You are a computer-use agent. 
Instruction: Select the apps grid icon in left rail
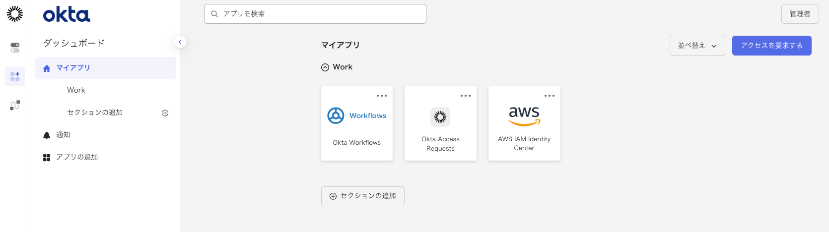point(15,76)
